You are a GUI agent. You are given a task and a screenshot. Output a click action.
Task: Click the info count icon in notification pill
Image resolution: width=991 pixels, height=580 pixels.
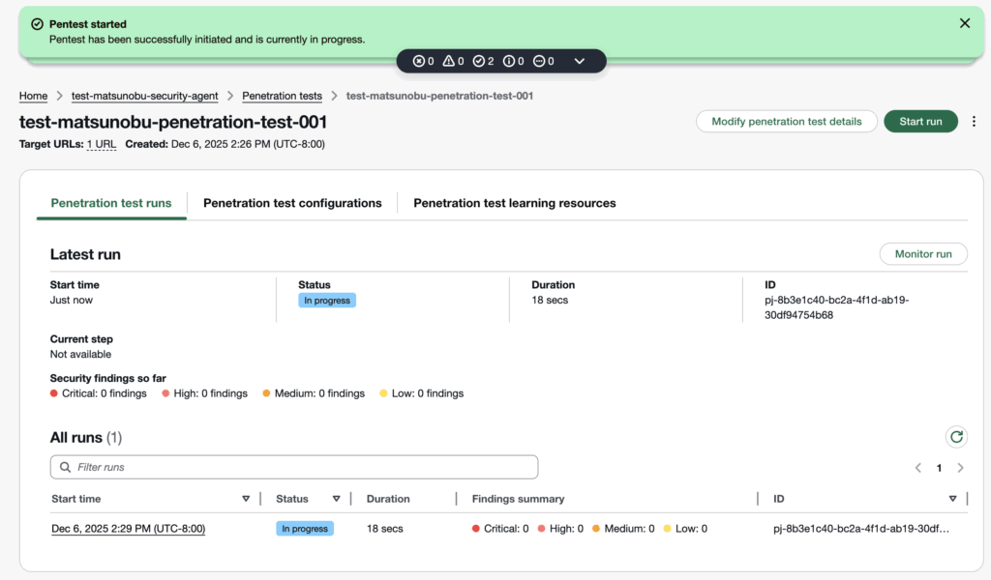coord(508,61)
